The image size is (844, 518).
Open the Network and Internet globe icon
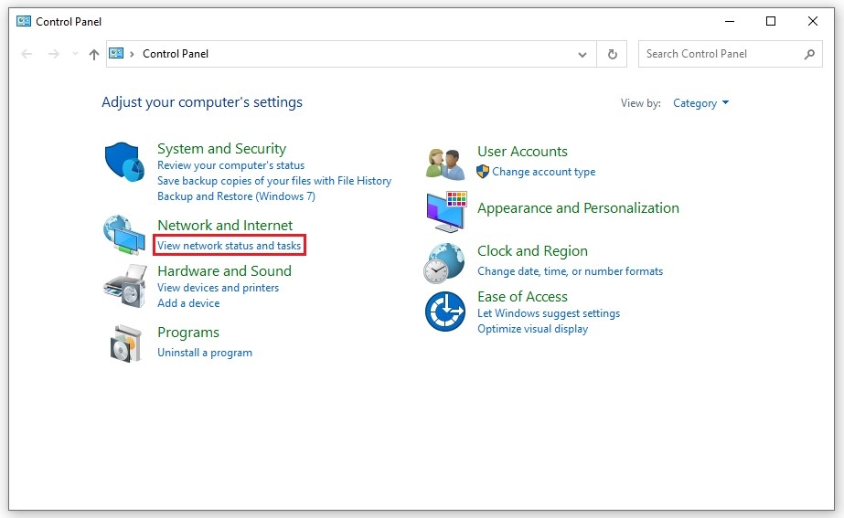click(123, 235)
